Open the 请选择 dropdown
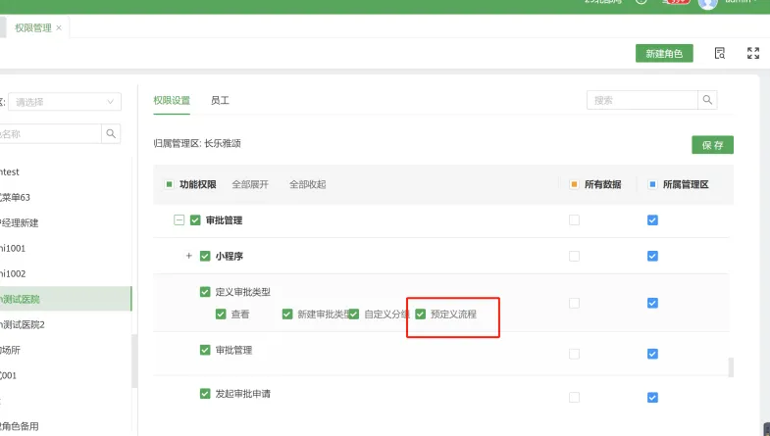 (65, 102)
